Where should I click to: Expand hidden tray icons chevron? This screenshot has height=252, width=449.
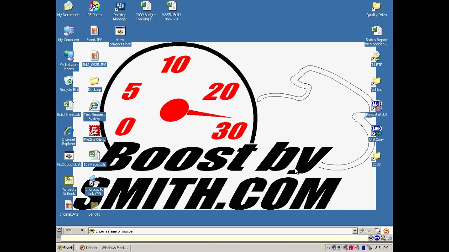tap(328, 248)
